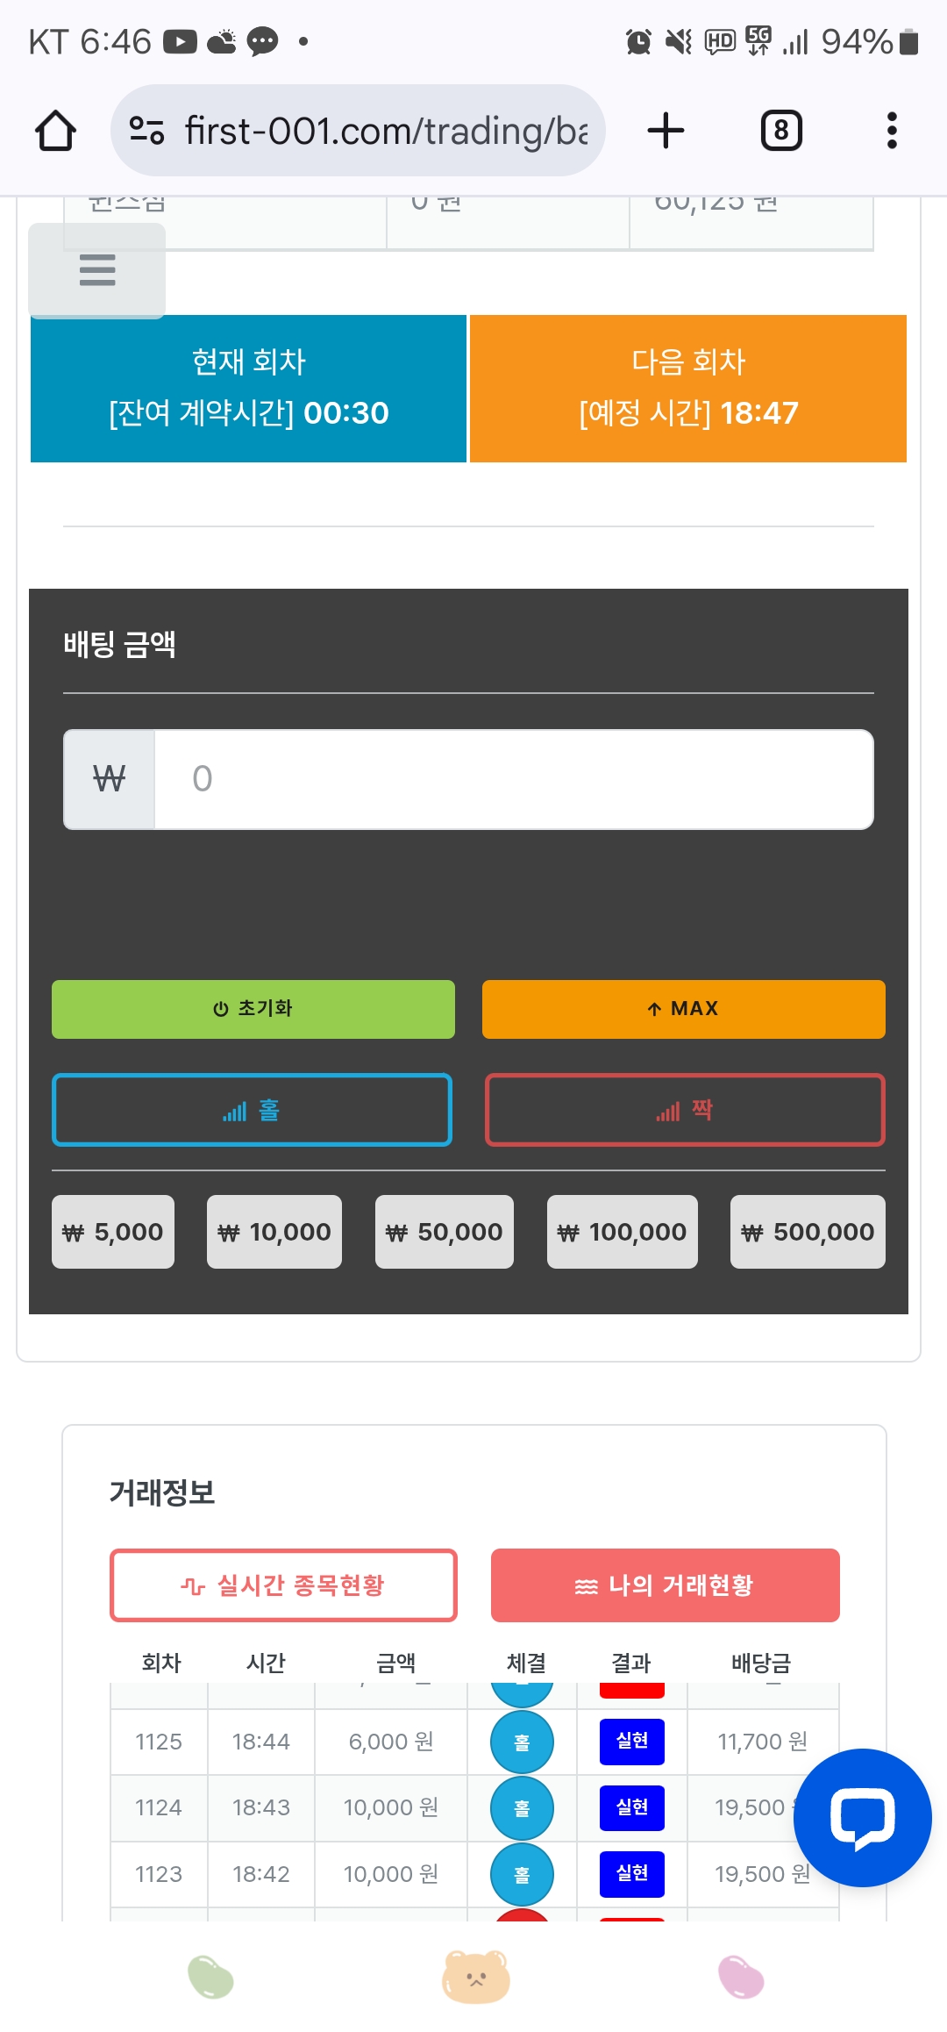Tap the green bean icon at bottom
947x2032 pixels.
pyautogui.click(x=211, y=1977)
